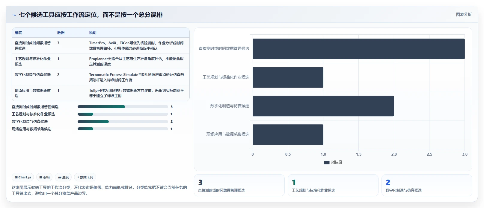
Task: Click the 直接测时或时间数据管理候选 table cell
Action: tap(33, 45)
